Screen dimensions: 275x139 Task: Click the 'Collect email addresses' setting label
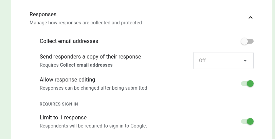[x=69, y=41]
